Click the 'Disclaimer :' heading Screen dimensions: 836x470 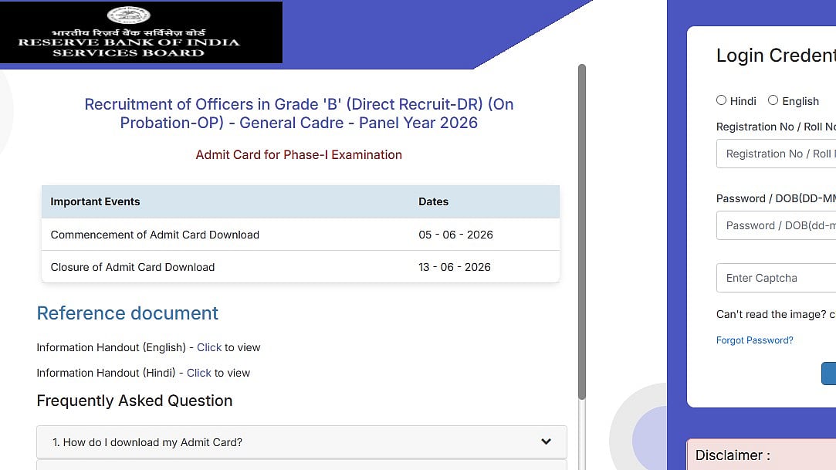[733, 455]
